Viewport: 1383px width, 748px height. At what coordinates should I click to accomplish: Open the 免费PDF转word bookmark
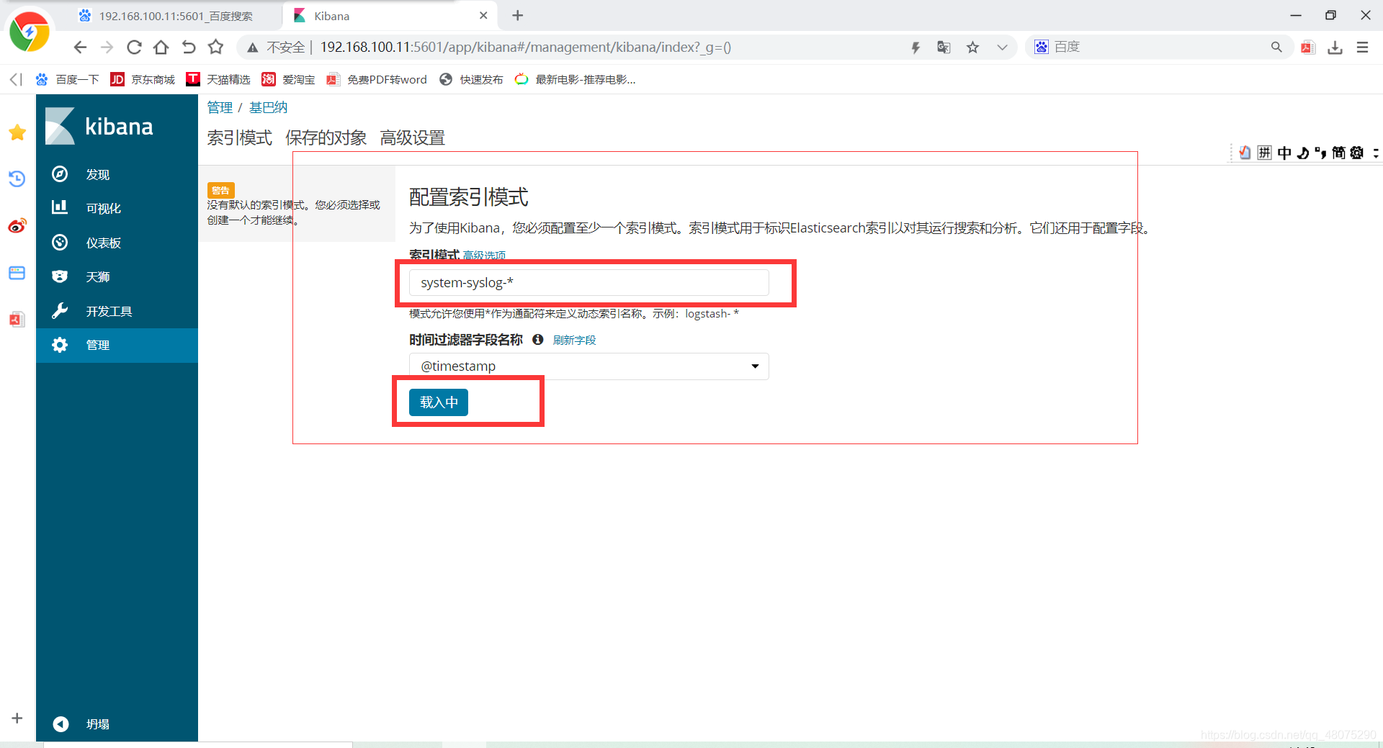[x=377, y=79]
